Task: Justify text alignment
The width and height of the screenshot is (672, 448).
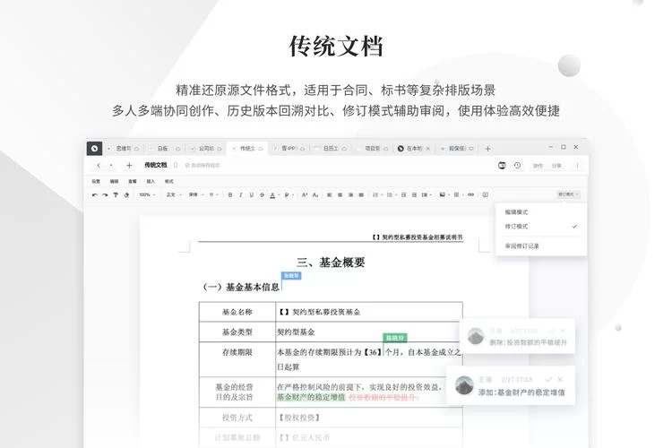Action: [x=361, y=195]
